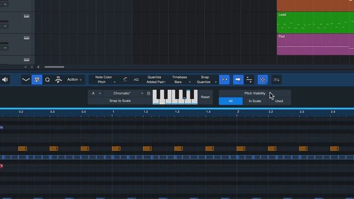This screenshot has height=199, width=354.
Task: Click the scale preset document icon
Action: 148,93
